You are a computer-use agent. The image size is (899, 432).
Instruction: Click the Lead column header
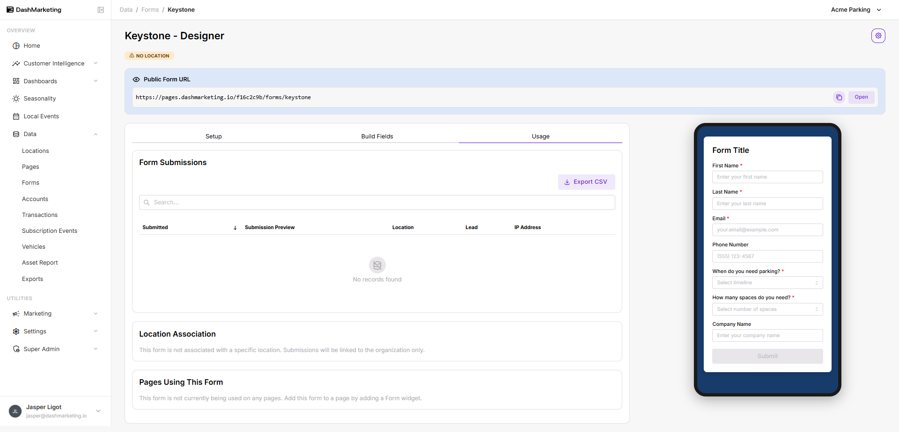coord(472,228)
